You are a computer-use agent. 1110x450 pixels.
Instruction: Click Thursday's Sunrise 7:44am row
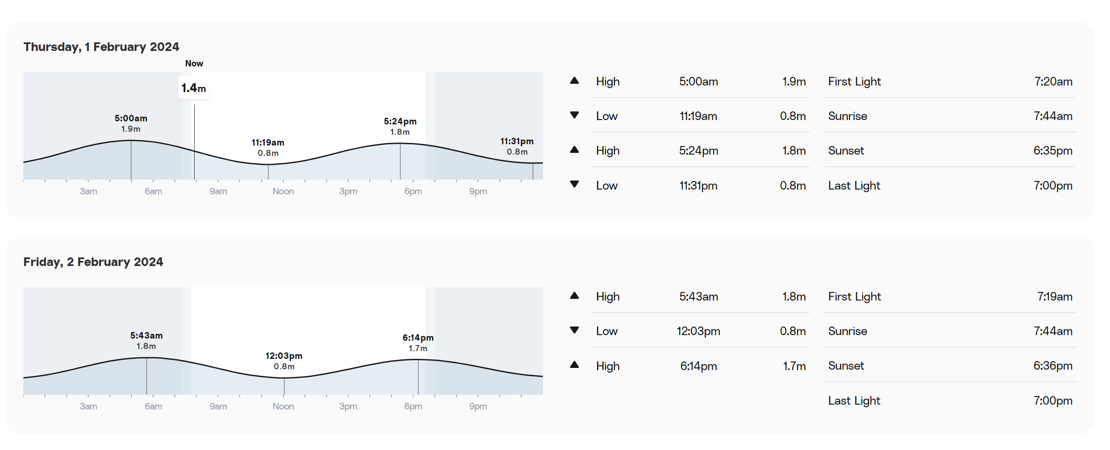point(950,116)
